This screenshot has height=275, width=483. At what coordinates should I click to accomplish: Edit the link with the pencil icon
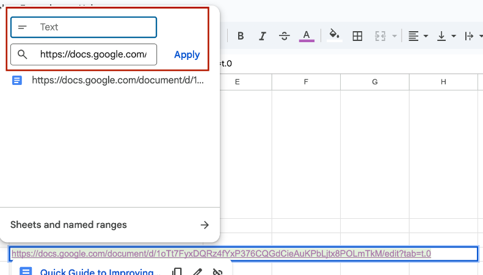[x=197, y=271]
